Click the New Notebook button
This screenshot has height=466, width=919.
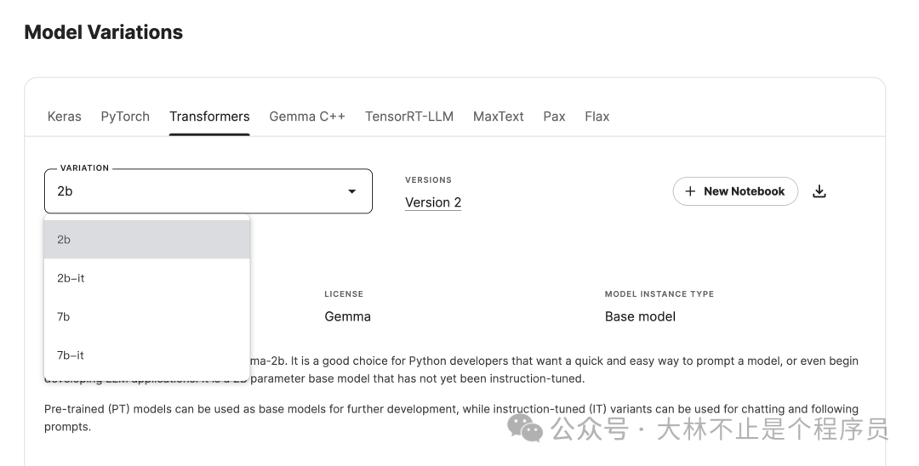pos(735,191)
